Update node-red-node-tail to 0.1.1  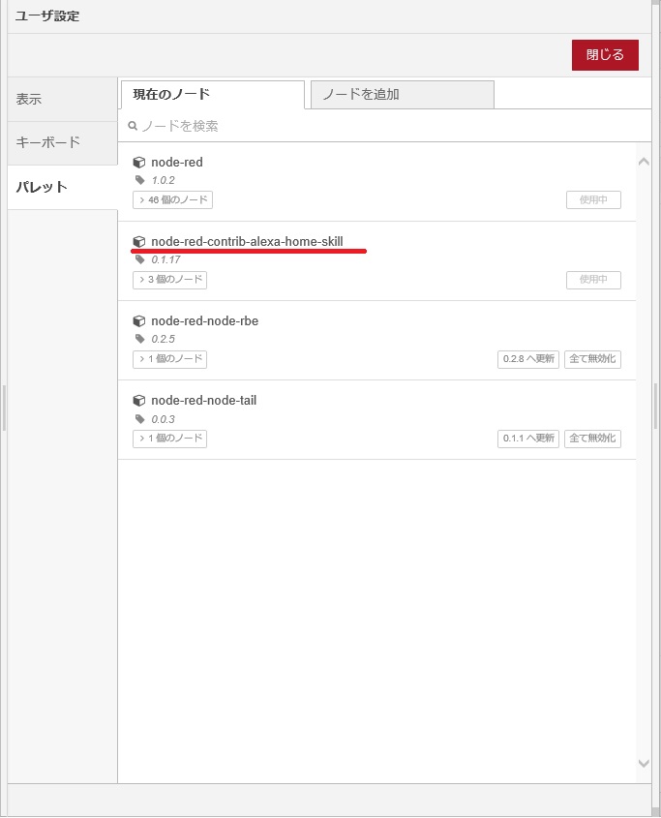click(x=528, y=439)
